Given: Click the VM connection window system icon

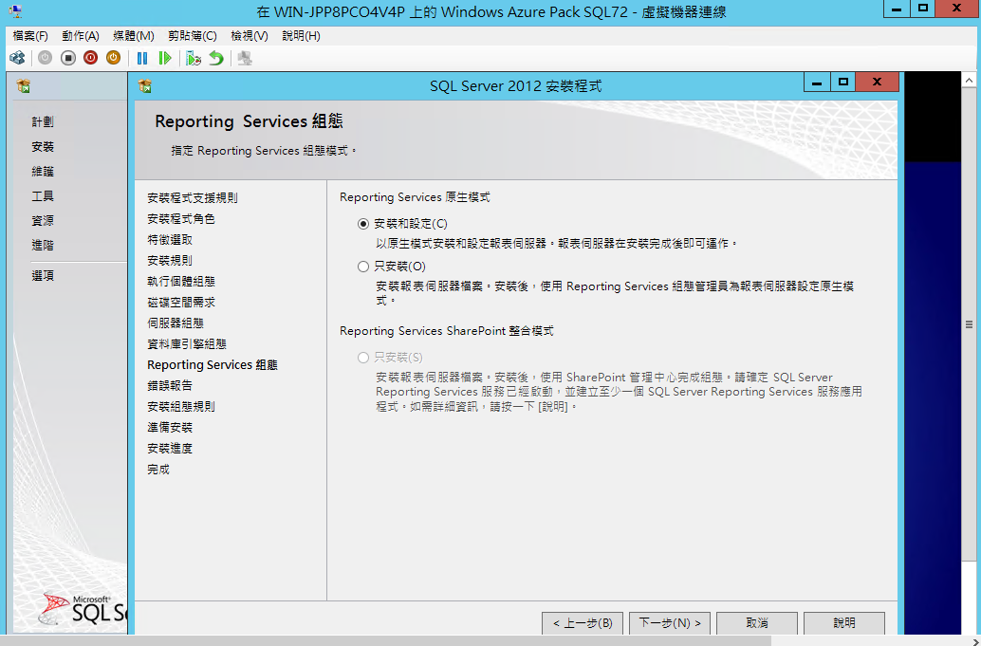Looking at the screenshot, I should (x=15, y=11).
